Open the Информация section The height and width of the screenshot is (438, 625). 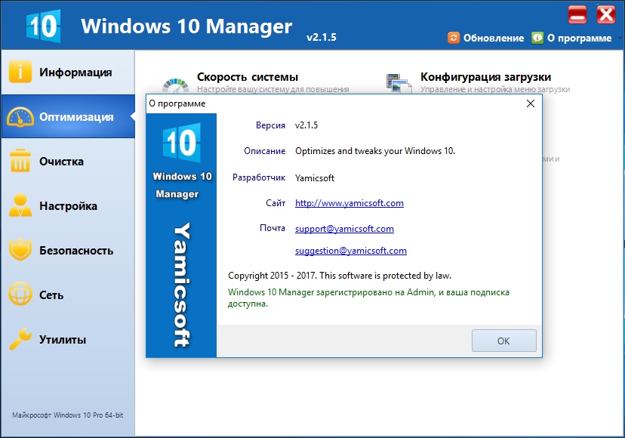pyautogui.click(x=68, y=72)
